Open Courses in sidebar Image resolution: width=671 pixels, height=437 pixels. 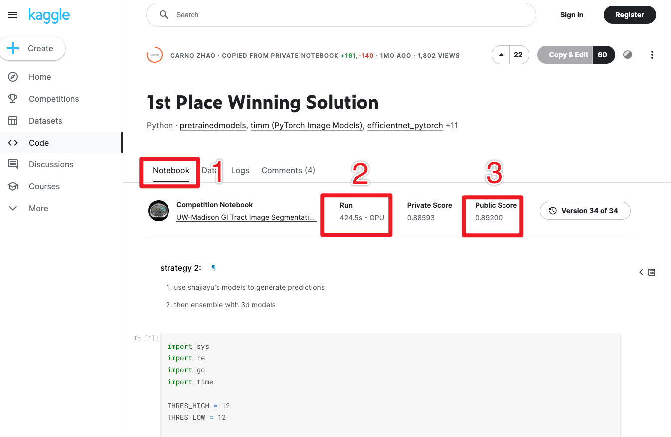(x=44, y=186)
